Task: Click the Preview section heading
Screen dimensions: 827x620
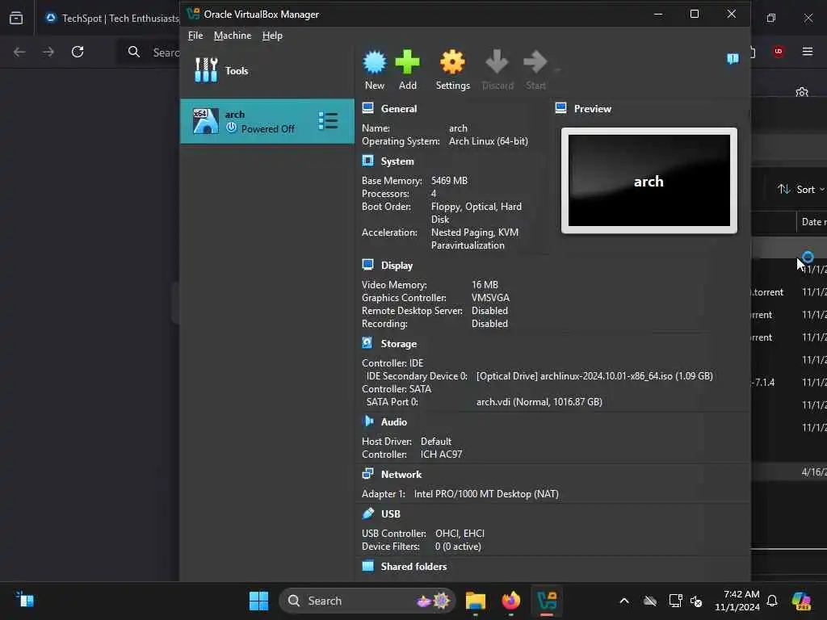Action: point(593,109)
